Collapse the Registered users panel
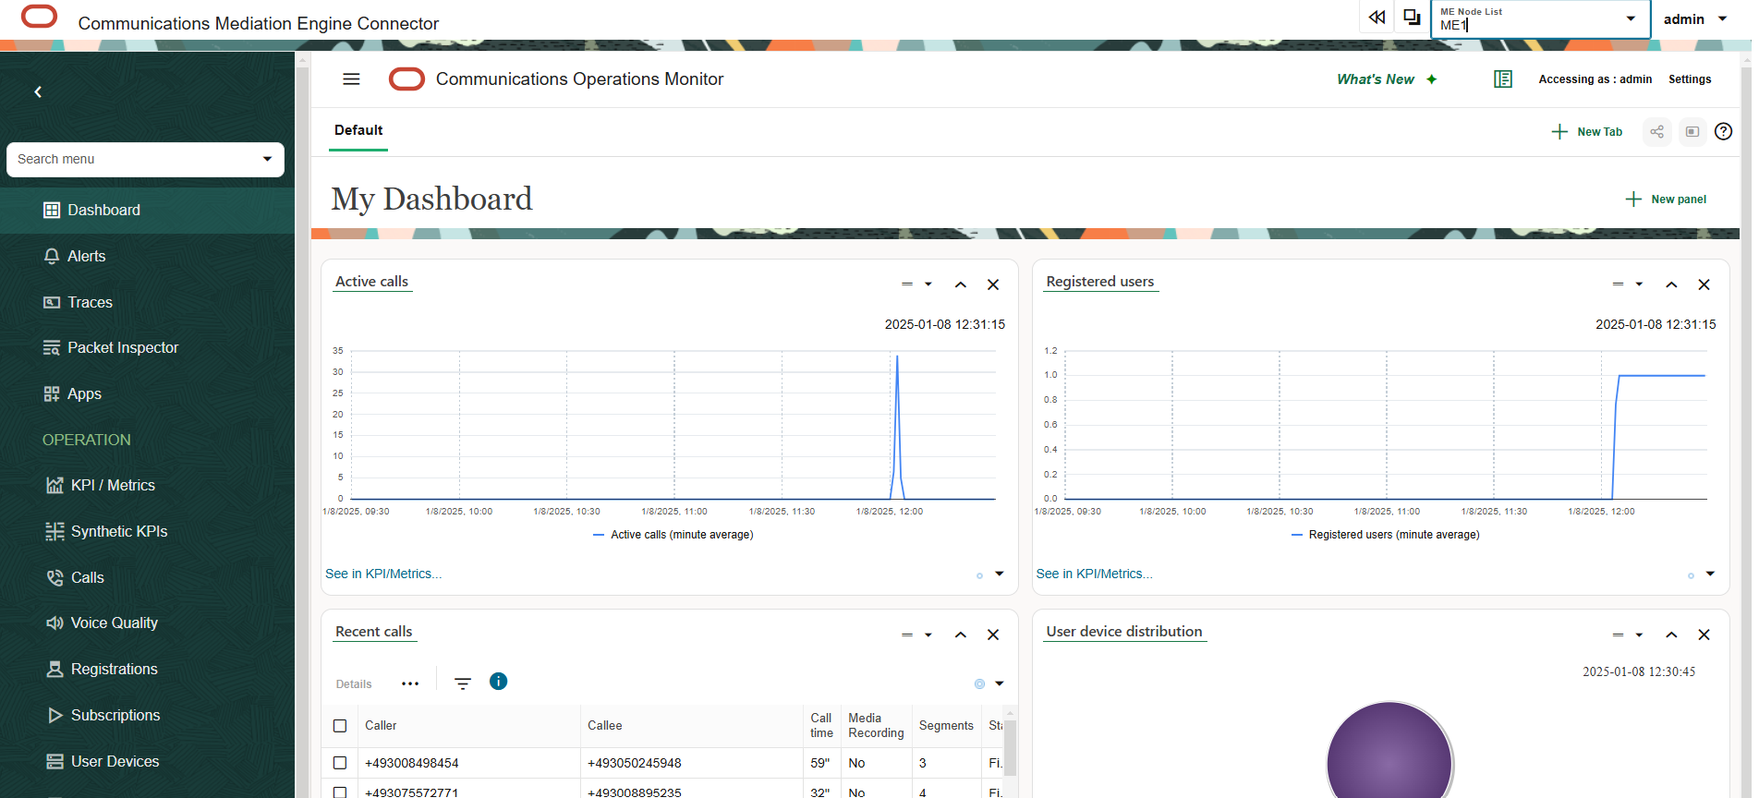Screen dimensions: 1759x798 click(1671, 284)
